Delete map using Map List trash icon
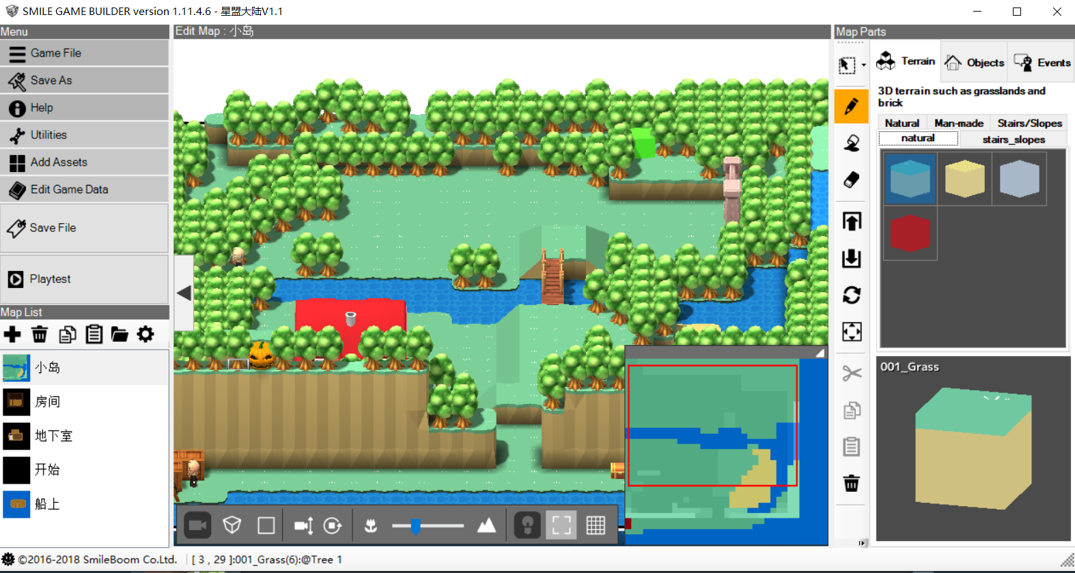 40,334
